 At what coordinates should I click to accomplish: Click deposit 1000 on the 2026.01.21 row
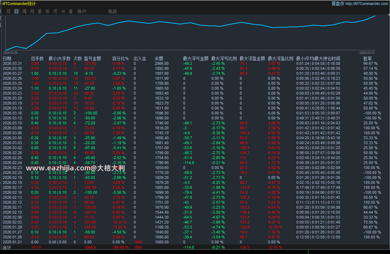pyautogui.click(x=138, y=242)
